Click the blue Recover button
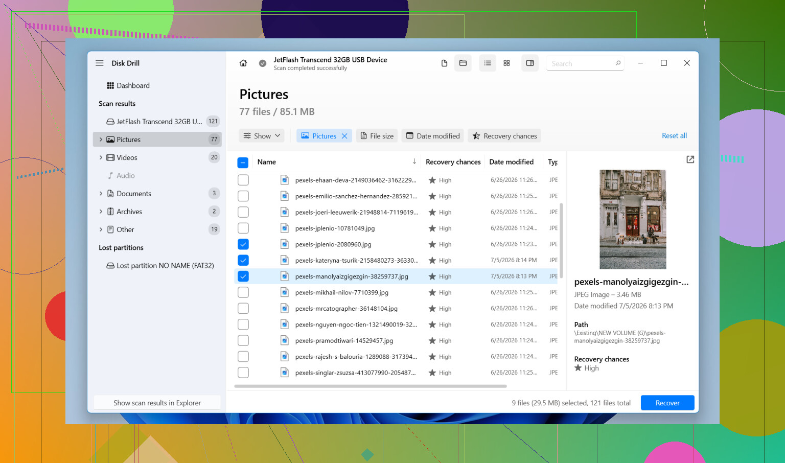The width and height of the screenshot is (785, 463). (667, 403)
